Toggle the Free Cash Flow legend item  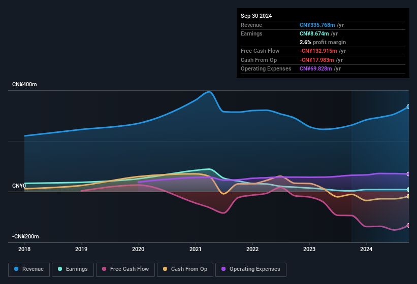click(x=125, y=269)
